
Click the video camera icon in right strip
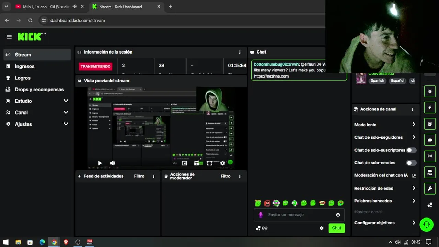tap(430, 172)
